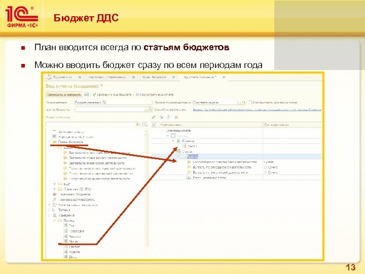The height and width of the screenshot is (274, 365).
Task: Collapse the 'Колонки' node in report tree
Action: click(x=173, y=141)
